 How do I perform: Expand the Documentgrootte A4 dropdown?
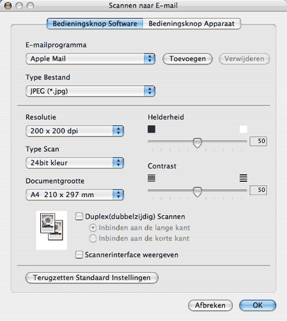(x=75, y=195)
